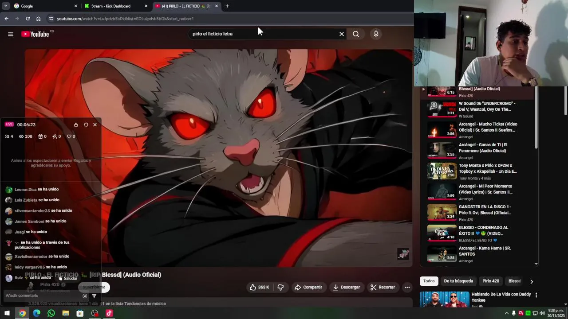Open Microsoft Edge from taskbar
Screen dimensions: 568x319
36,313
